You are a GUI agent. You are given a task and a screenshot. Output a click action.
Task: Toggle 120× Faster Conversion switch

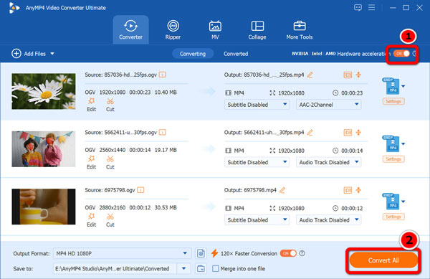coord(288,253)
